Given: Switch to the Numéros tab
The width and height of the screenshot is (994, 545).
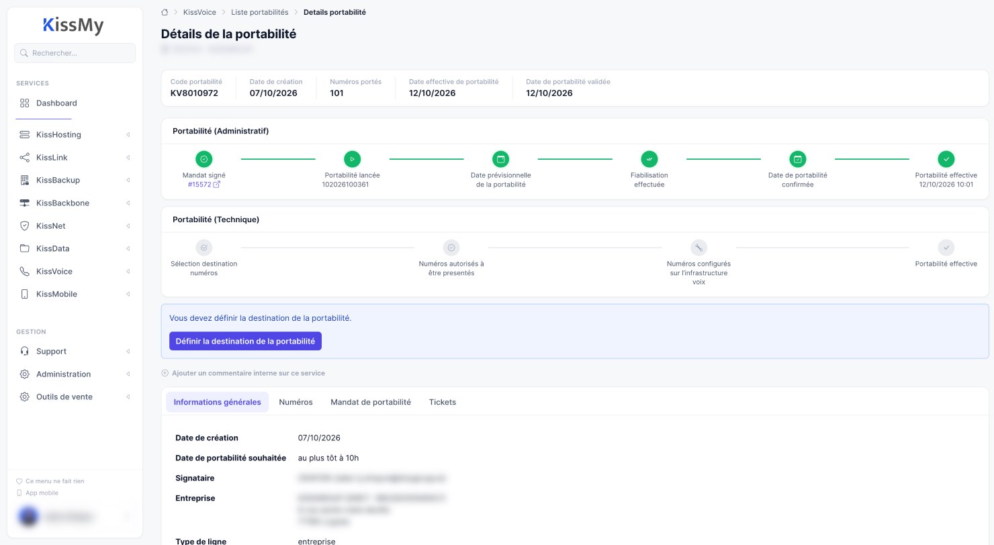Looking at the screenshot, I should click(296, 402).
